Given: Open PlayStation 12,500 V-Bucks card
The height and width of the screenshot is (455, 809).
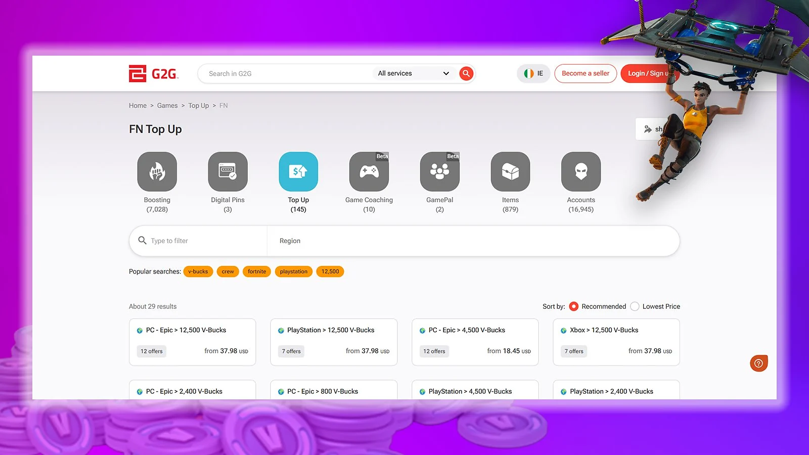Looking at the screenshot, I should 334,342.
